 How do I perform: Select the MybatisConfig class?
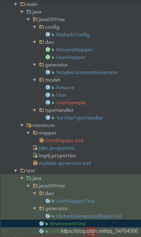(x=73, y=35)
